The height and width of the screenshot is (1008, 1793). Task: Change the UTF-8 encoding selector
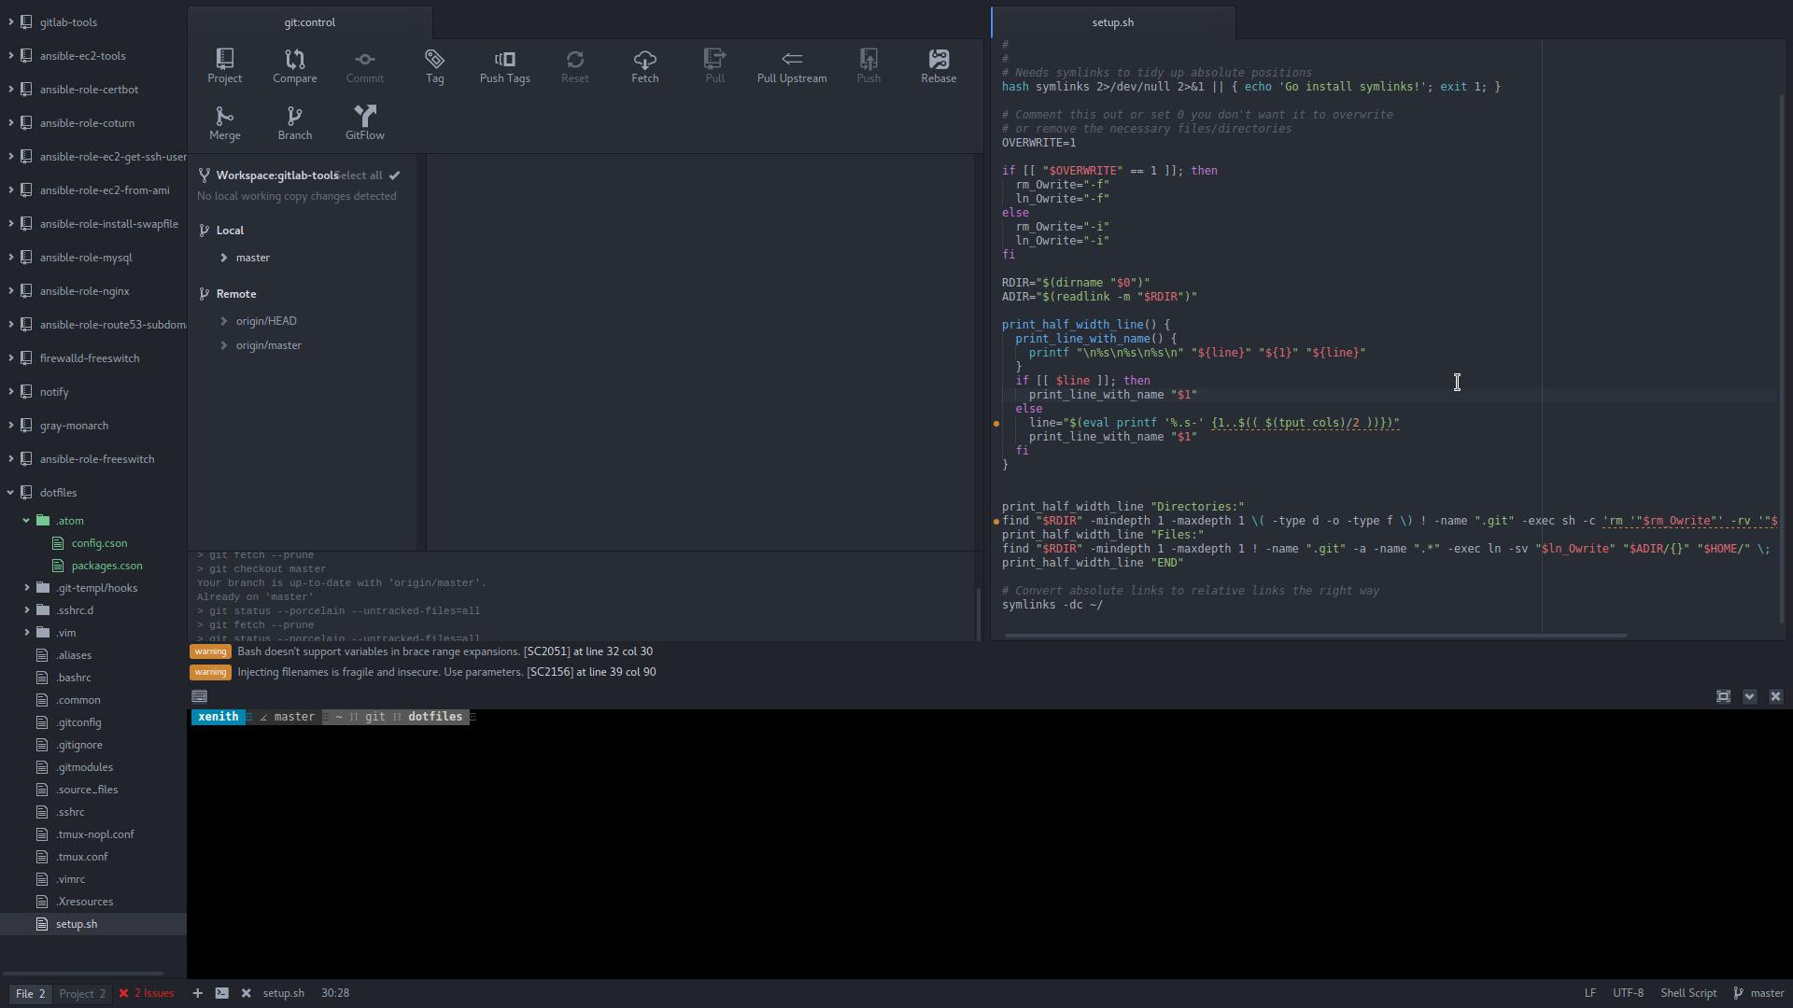[1628, 993]
